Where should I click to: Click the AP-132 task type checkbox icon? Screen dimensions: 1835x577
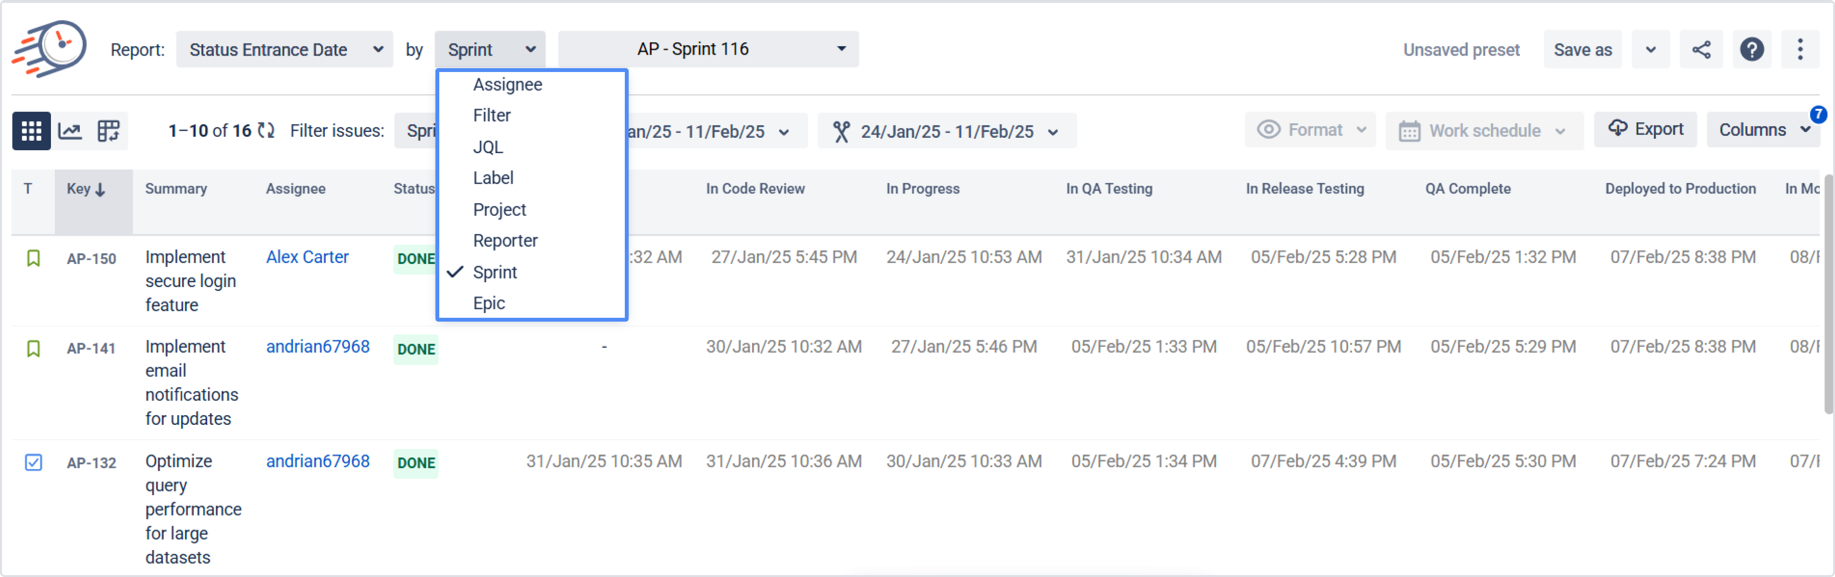pos(34,462)
